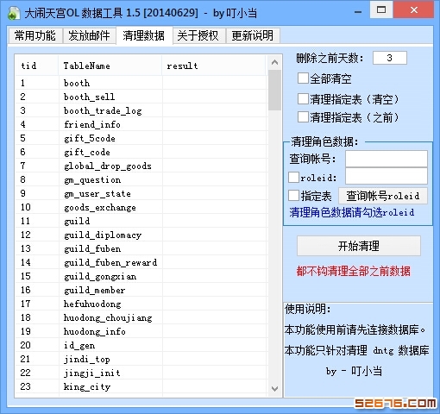Image resolution: width=440 pixels, height=414 pixels.
Task: Toggle the 指定表 checkbox
Action: 293,196
